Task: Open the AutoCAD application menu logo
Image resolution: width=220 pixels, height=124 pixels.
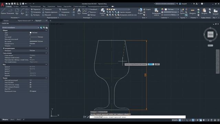Action: click(2, 5)
